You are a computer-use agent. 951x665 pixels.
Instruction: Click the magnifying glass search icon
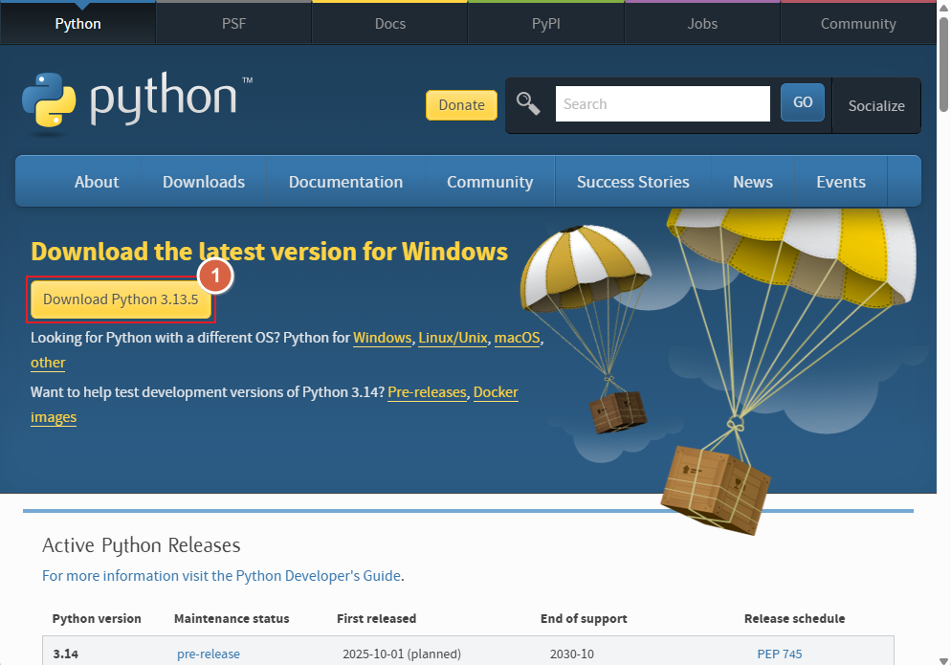click(528, 103)
